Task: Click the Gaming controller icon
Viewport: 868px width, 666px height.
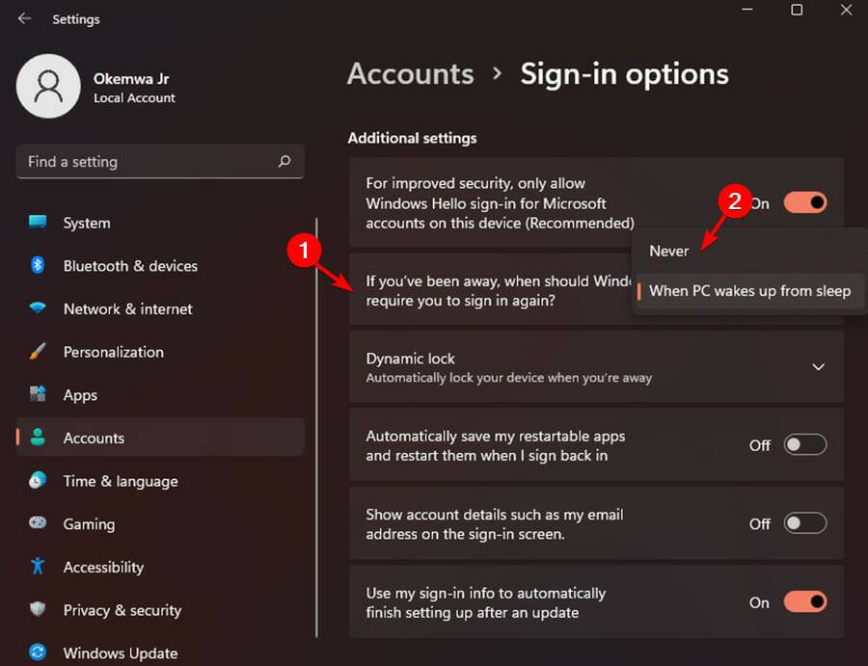Action: tap(38, 524)
